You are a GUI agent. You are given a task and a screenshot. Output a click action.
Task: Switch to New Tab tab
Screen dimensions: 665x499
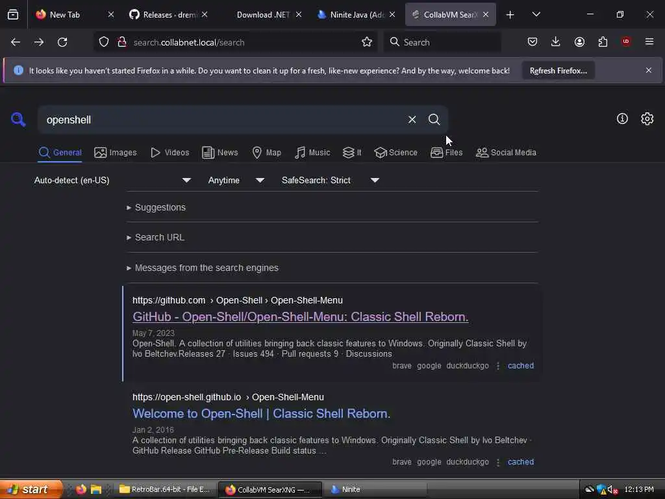(x=74, y=14)
